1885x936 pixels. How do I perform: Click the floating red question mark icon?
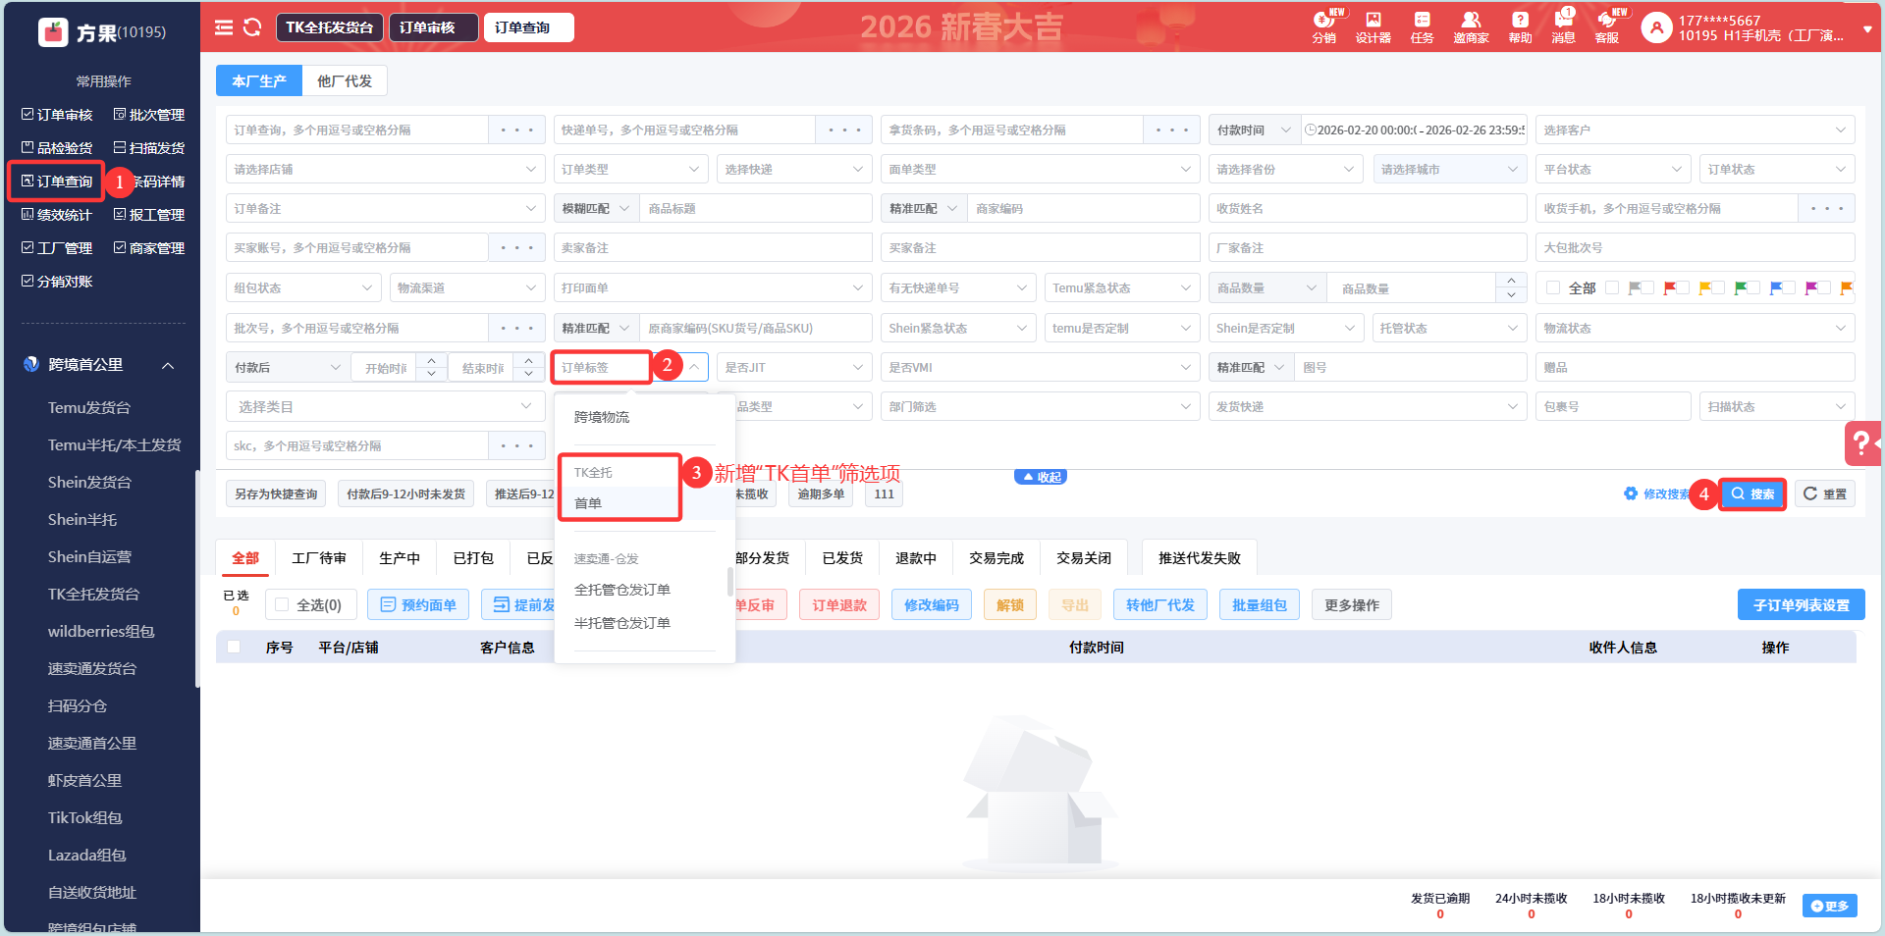pos(1862,443)
